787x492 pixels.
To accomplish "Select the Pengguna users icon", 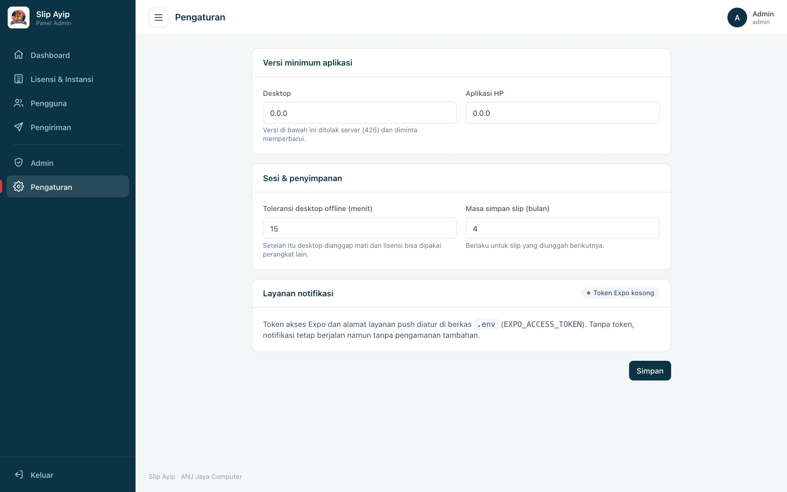I will tap(19, 103).
